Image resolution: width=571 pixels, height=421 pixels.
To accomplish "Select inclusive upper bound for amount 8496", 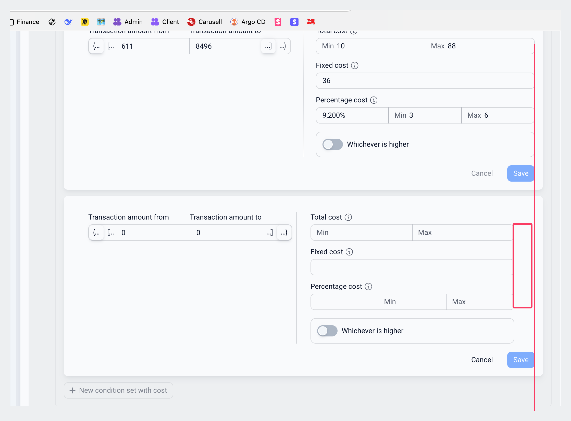I will pos(268,46).
